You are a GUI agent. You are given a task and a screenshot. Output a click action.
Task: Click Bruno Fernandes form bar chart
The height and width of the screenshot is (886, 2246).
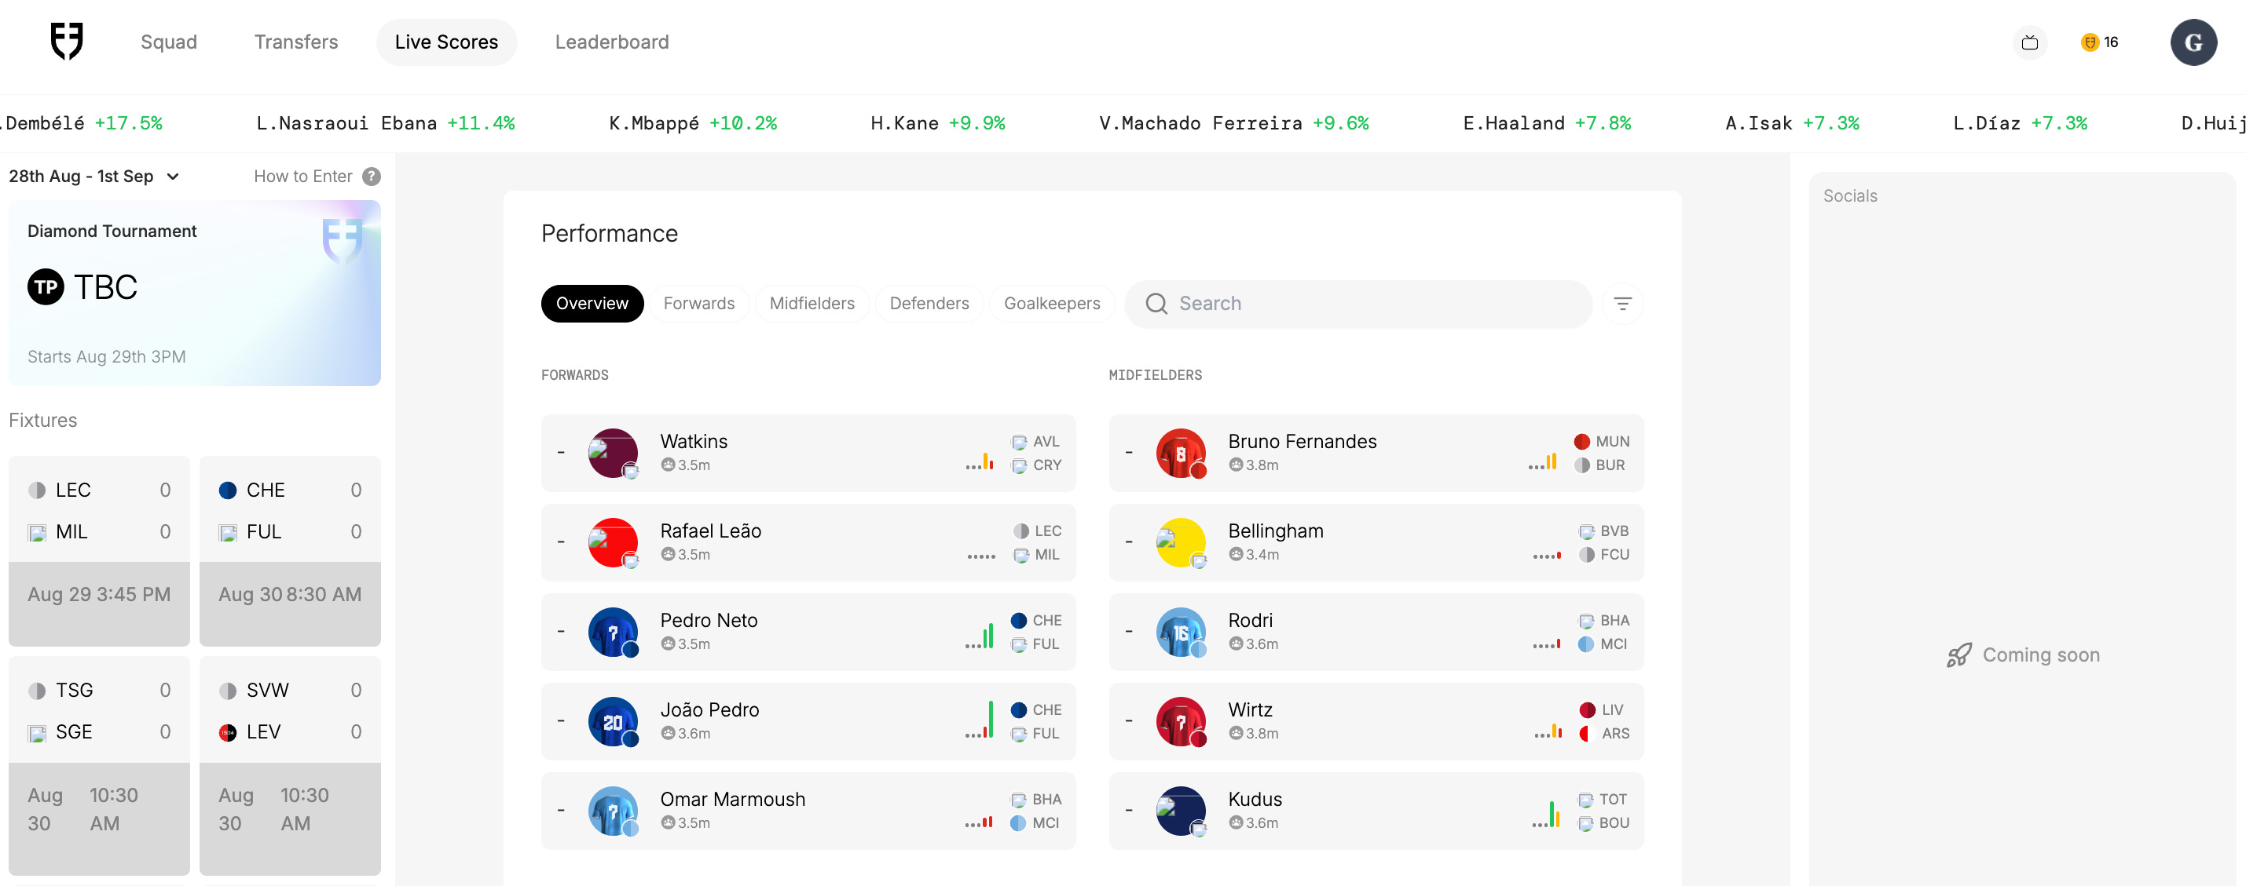1543,462
